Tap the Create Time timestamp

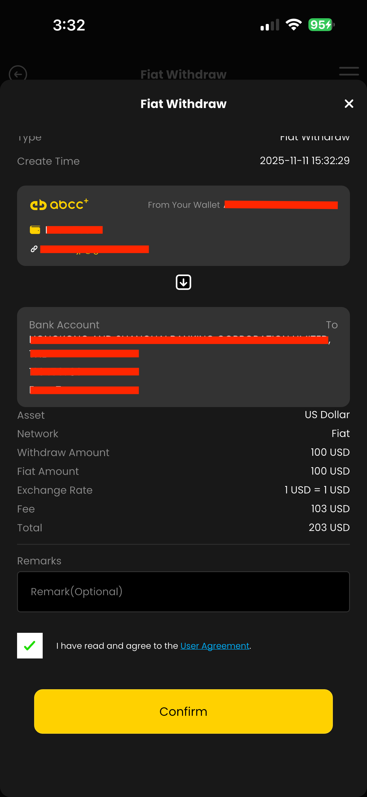coord(305,160)
